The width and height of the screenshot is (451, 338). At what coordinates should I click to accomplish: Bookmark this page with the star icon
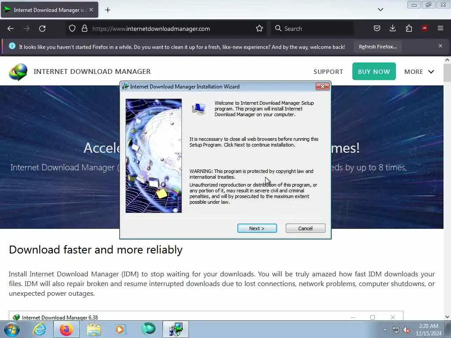259,29
